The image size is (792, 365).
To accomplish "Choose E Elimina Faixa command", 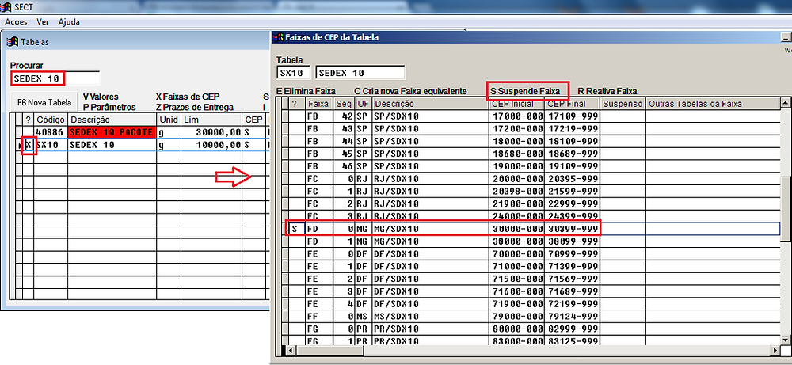I will tap(306, 91).
